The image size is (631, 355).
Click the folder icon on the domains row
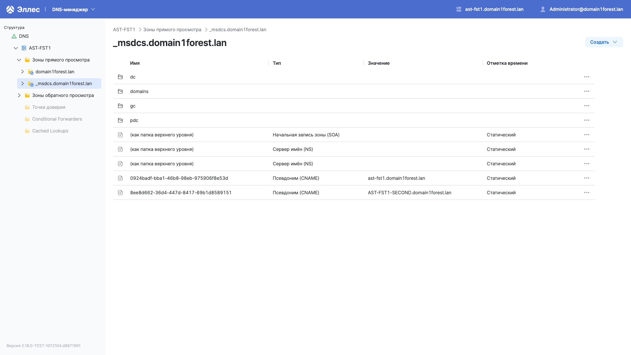pyautogui.click(x=120, y=91)
